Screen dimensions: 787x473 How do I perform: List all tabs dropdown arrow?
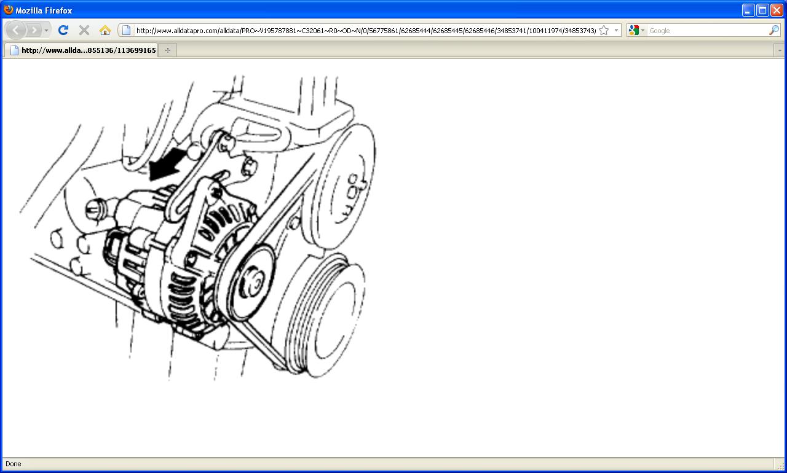coord(779,50)
